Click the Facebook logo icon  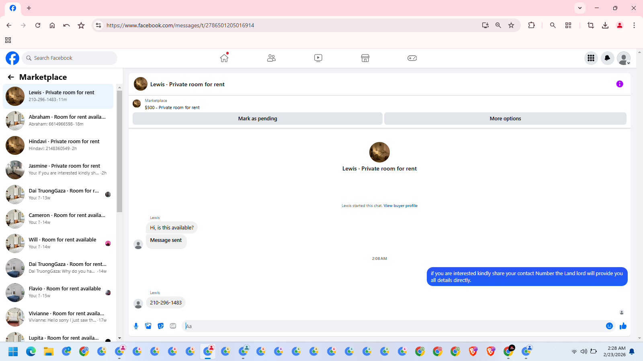12,58
